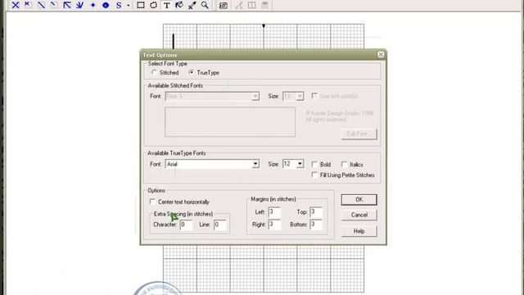
Task: Choose the TrueType font type radio
Action: [192, 72]
